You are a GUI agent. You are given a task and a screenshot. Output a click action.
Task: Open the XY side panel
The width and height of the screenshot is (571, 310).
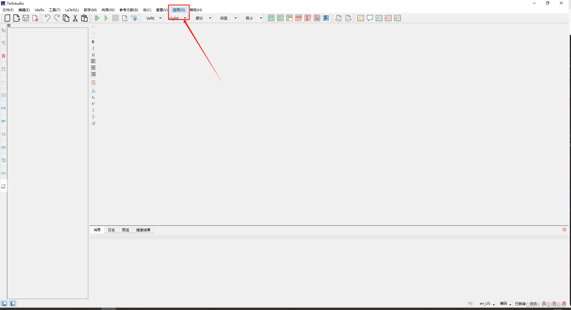tap(4, 173)
